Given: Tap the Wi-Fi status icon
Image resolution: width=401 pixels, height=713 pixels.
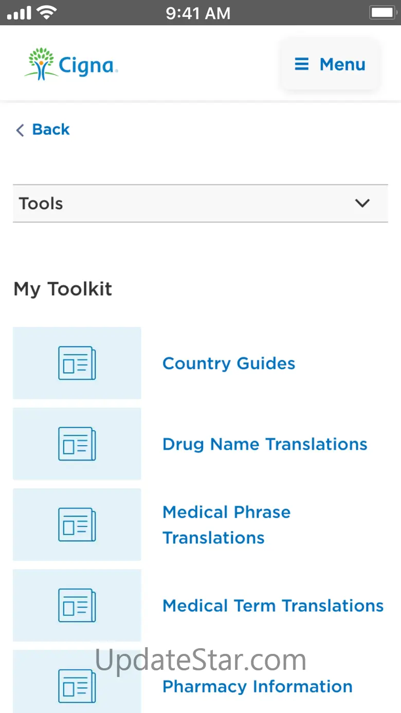Looking at the screenshot, I should pyautogui.click(x=47, y=13).
